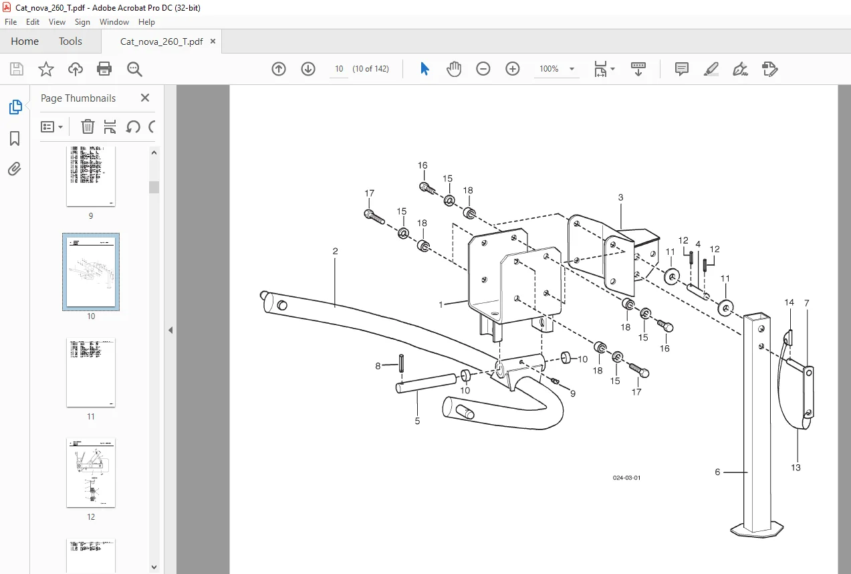Image resolution: width=851 pixels, height=574 pixels.
Task: Zoom in with the plus button
Action: [x=513, y=69]
